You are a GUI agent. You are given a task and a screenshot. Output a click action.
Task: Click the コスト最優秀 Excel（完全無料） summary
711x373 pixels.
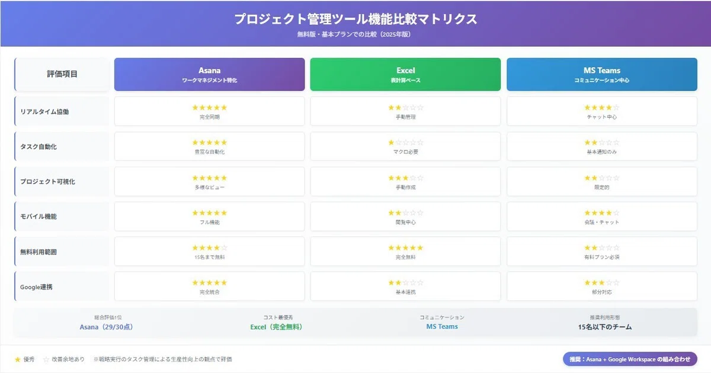click(x=276, y=322)
